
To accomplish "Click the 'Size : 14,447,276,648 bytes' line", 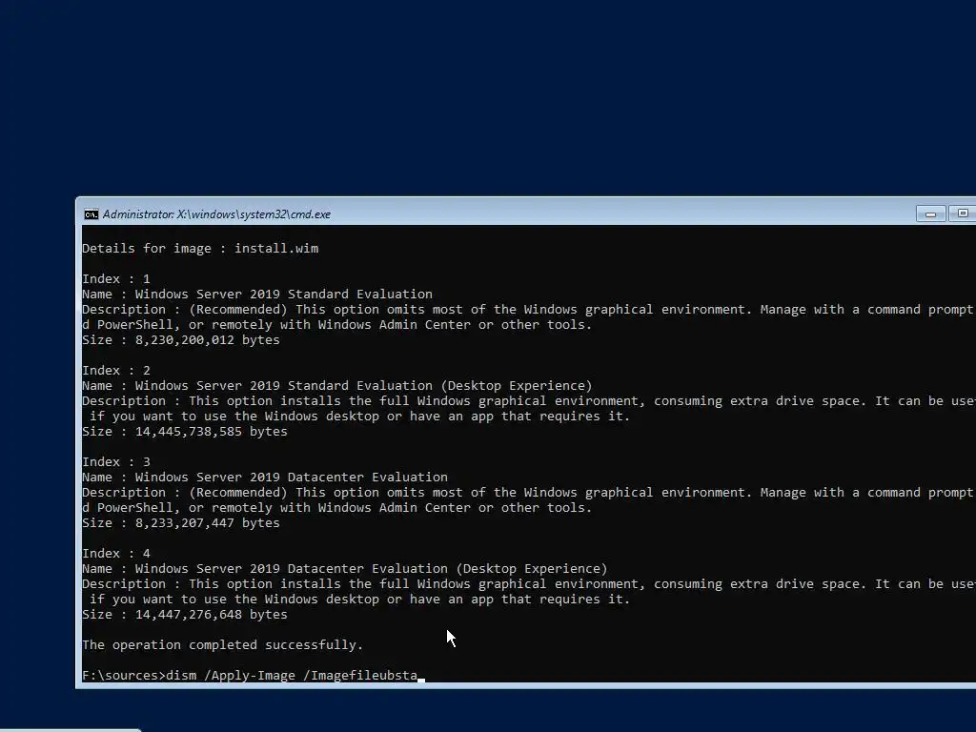I will (x=185, y=615).
